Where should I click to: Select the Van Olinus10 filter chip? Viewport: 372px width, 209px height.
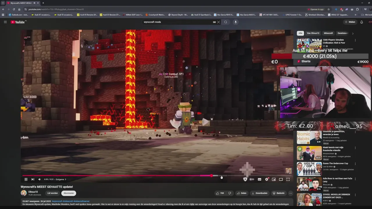click(x=313, y=33)
